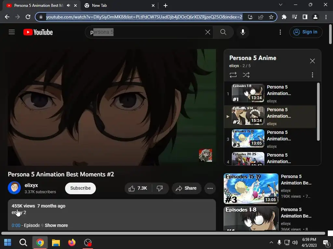The image size is (333, 249).
Task: Open clock showing 6:59 PM
Action: 309,243
